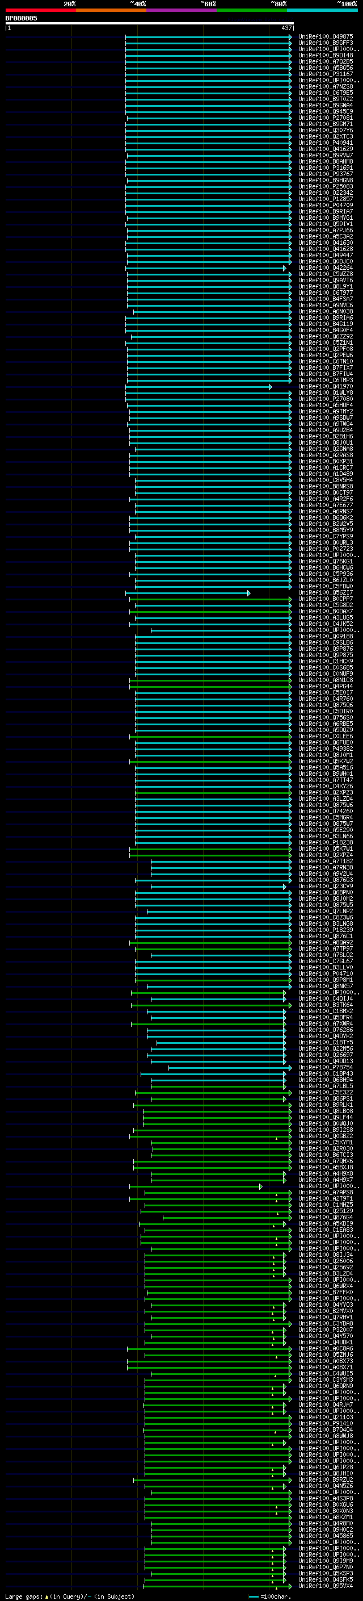Open hit UniRef100_P78754

point(326,1067)
